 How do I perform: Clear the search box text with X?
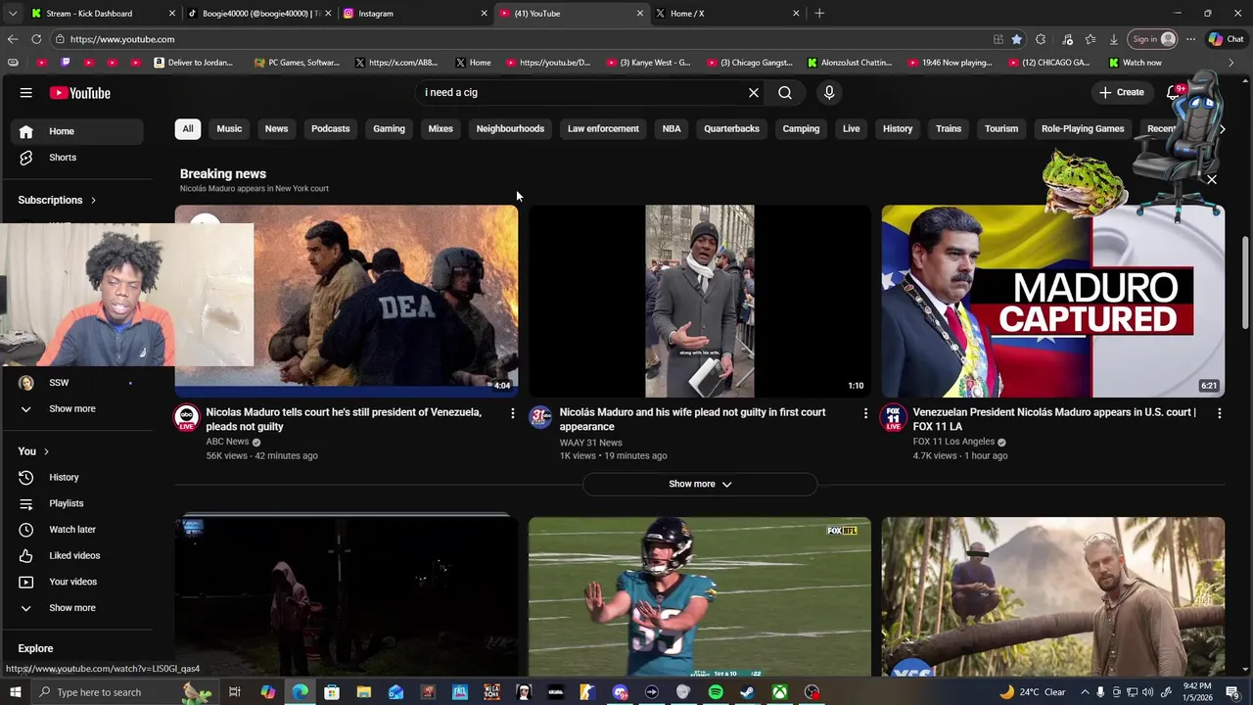click(x=754, y=93)
